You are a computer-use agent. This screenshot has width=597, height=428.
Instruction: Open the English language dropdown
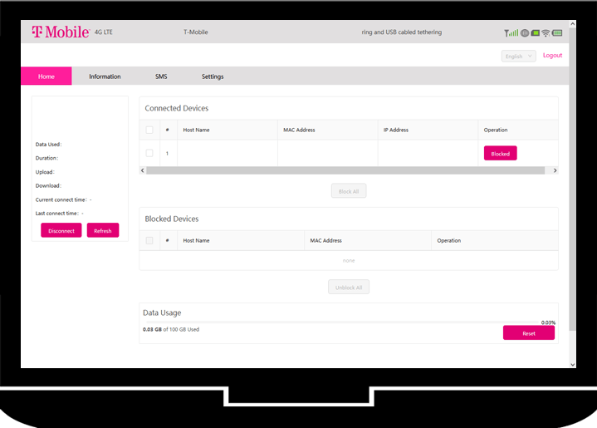[518, 57]
